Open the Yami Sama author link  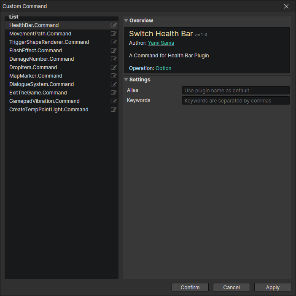161,43
